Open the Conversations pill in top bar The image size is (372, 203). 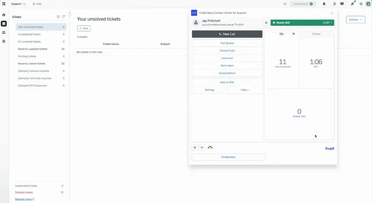[x=303, y=4]
